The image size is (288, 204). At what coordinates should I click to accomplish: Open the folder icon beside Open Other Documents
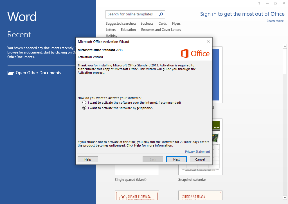(x=10, y=73)
